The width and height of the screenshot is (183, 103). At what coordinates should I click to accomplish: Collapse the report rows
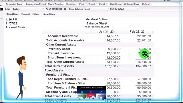point(132,4)
